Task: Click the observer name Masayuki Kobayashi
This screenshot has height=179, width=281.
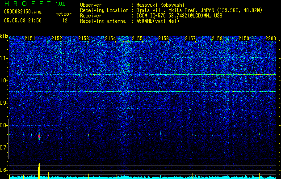Action: 160,5
